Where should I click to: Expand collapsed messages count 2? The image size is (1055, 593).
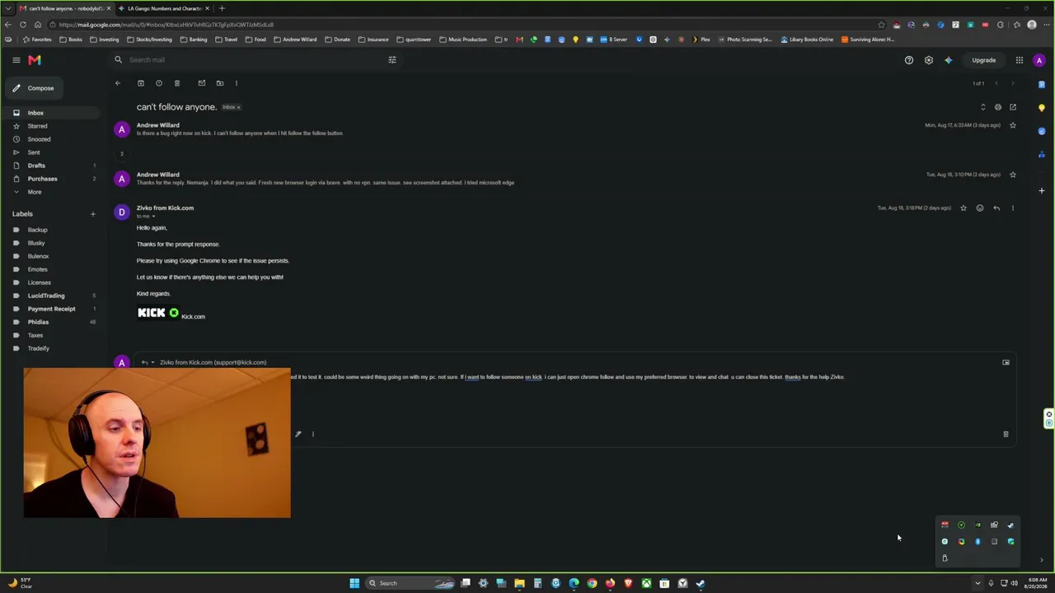(122, 154)
